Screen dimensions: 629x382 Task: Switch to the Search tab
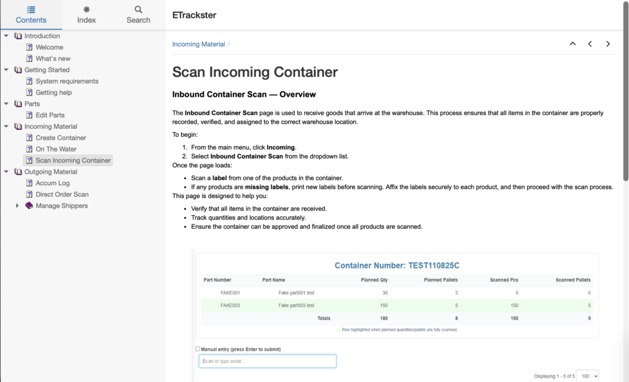tap(138, 15)
